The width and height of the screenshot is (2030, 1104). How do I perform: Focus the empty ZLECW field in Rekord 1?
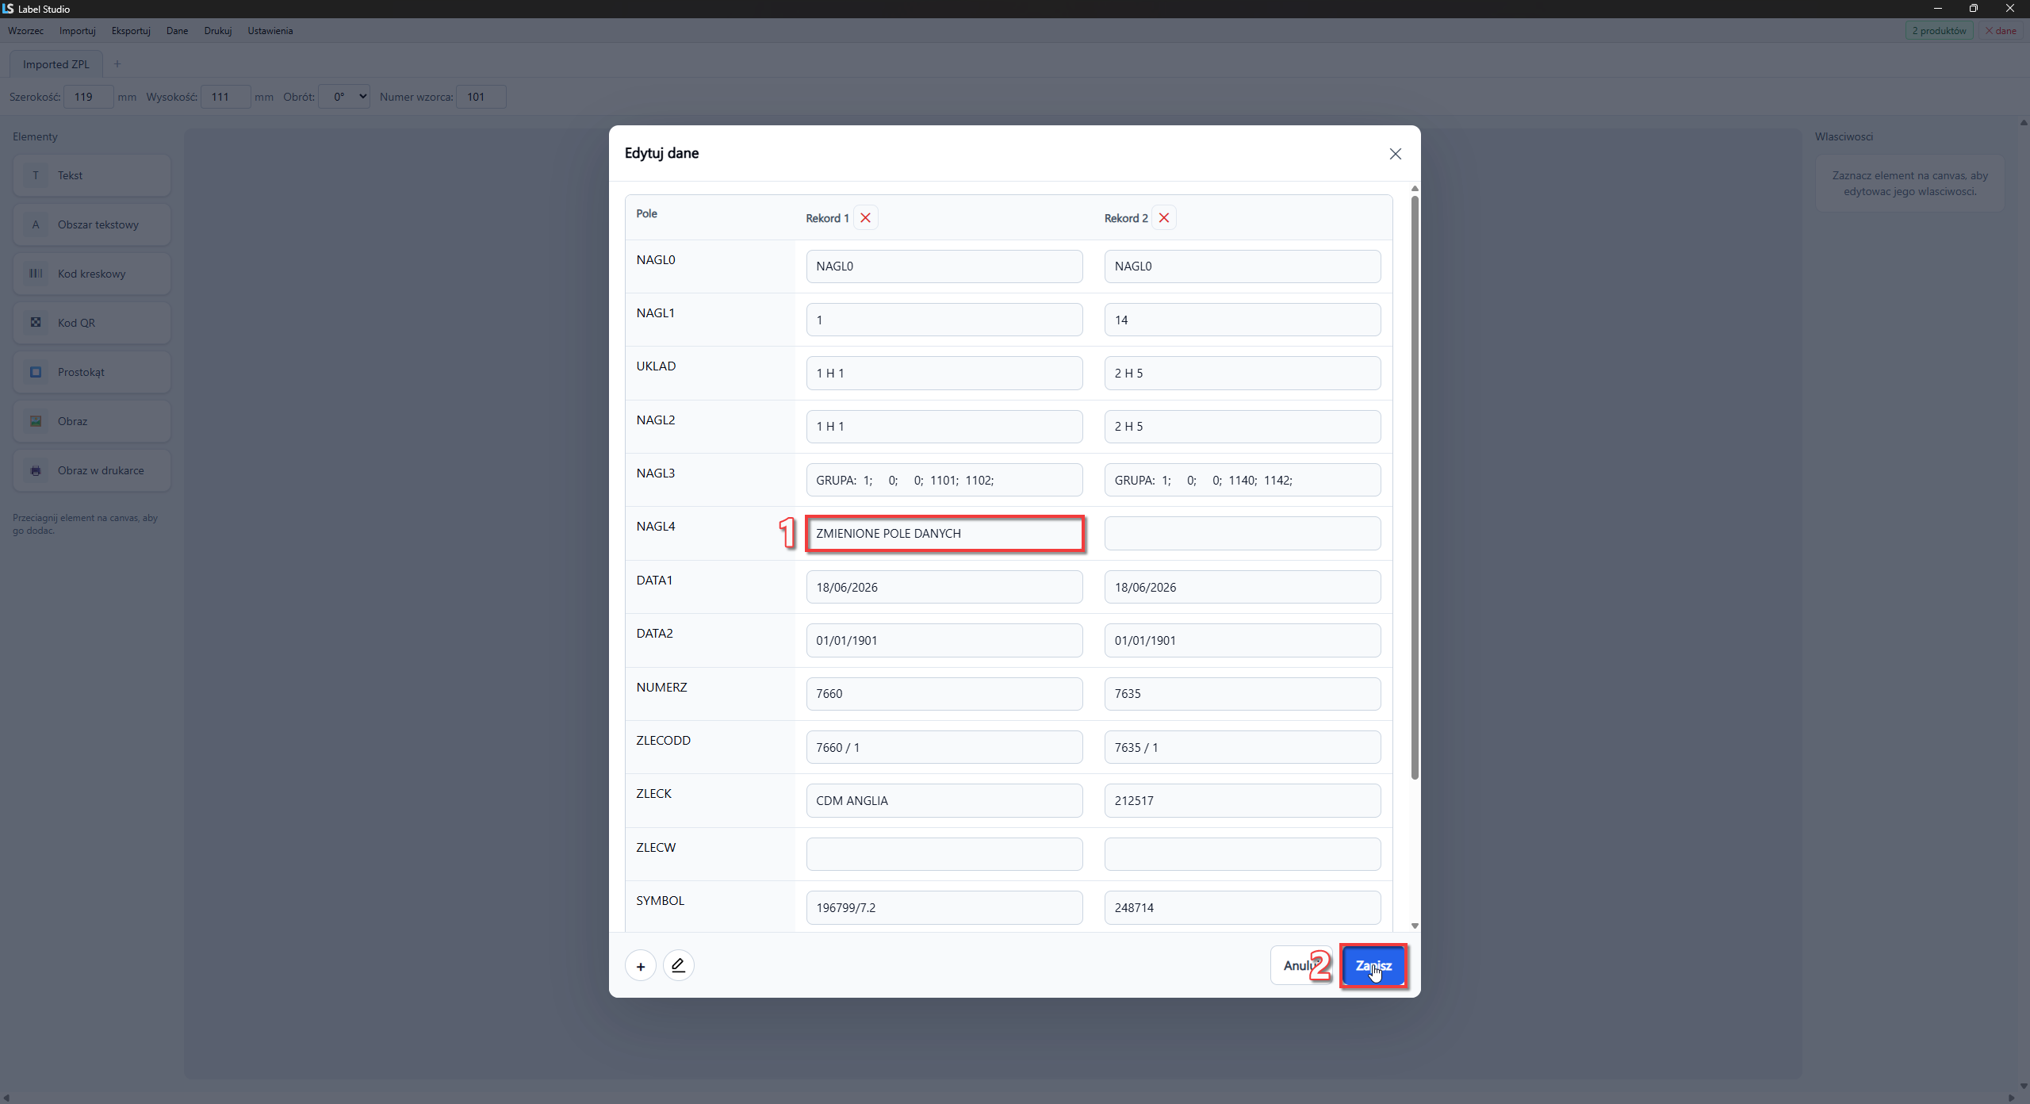[944, 855]
